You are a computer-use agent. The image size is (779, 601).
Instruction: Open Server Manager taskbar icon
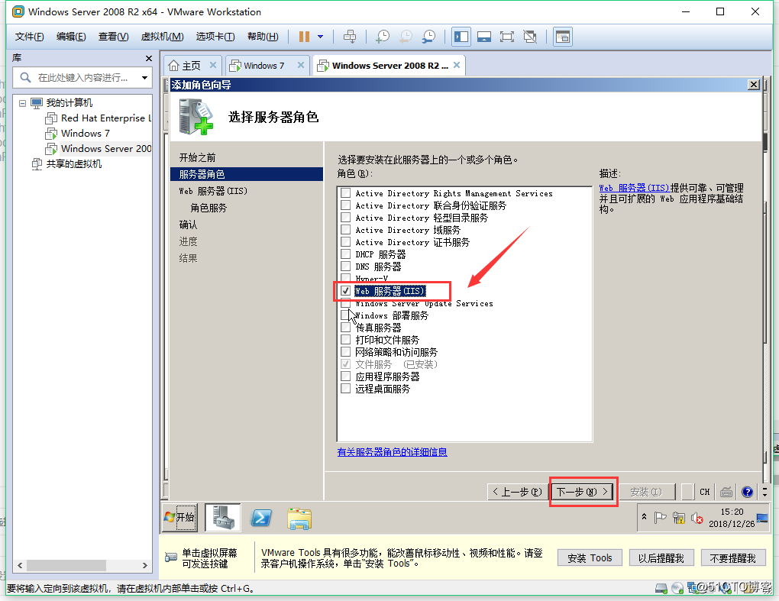click(x=223, y=518)
